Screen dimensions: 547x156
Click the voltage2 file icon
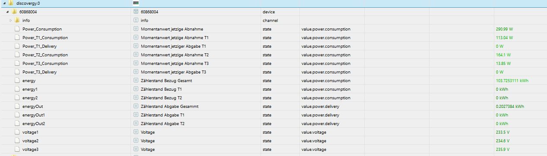tap(17, 141)
